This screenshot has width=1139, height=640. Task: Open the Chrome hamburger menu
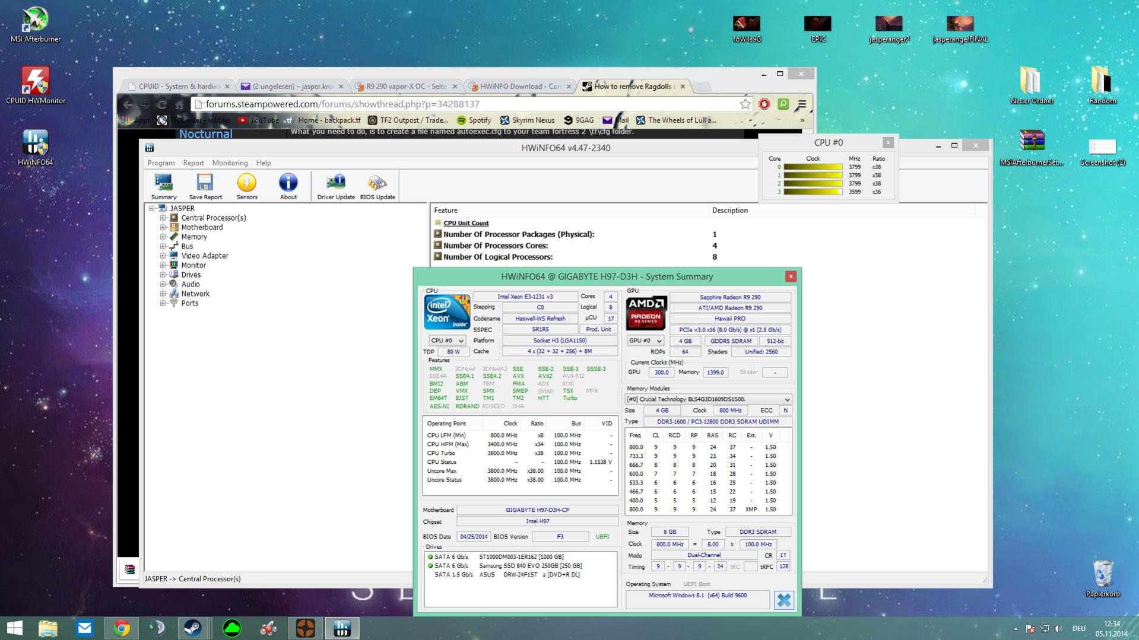(x=802, y=104)
